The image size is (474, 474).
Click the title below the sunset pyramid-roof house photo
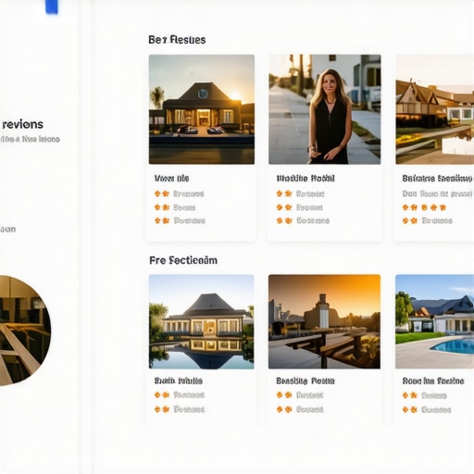click(172, 179)
